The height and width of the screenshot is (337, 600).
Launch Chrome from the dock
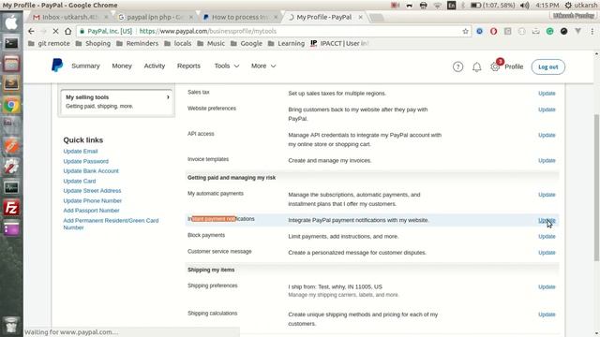click(x=11, y=105)
